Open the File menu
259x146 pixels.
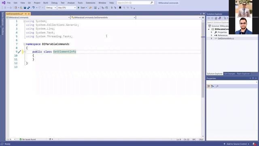coord(9,3)
